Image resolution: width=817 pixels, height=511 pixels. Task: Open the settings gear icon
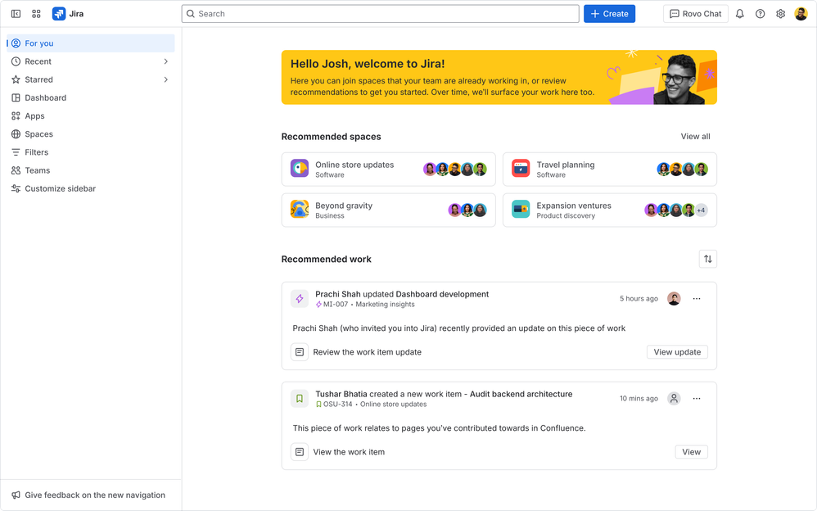[780, 14]
